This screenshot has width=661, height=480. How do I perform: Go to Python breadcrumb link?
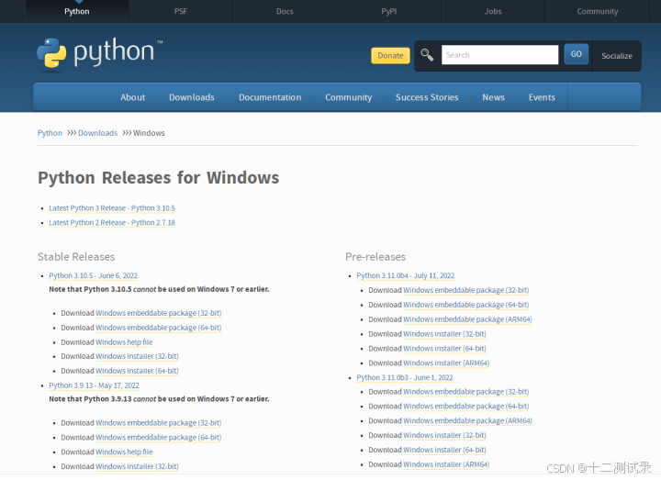pyautogui.click(x=50, y=133)
